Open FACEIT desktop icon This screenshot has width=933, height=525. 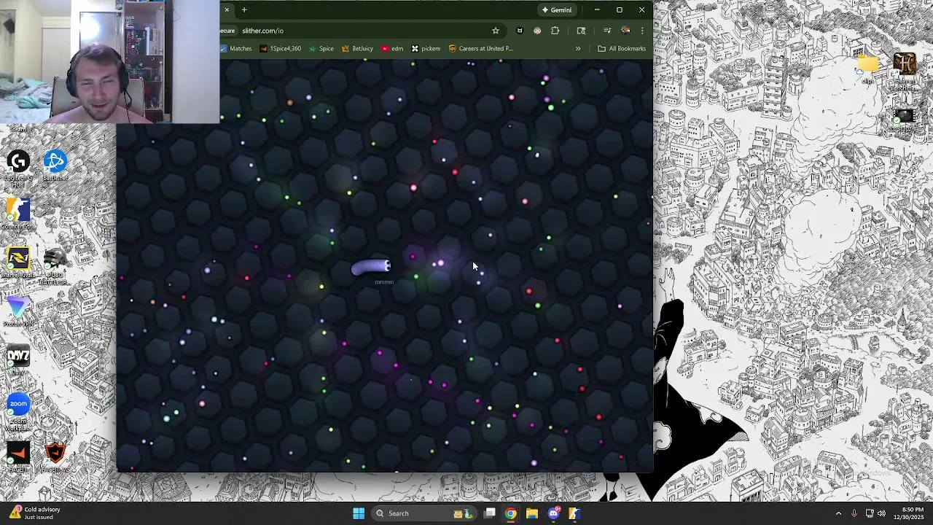click(18, 456)
